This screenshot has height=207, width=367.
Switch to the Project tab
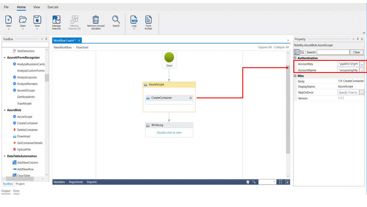20,184
